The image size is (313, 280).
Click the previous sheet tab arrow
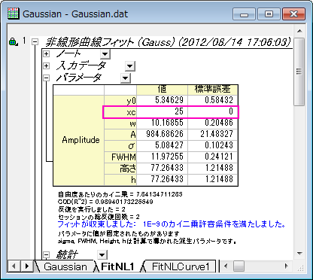tap(14, 266)
